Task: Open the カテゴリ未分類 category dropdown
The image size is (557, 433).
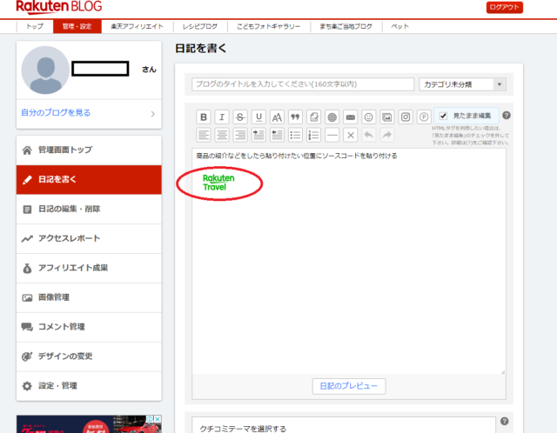Action: click(x=462, y=84)
